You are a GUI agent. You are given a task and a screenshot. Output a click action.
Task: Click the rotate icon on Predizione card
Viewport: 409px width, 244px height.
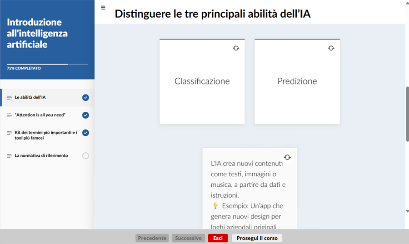click(x=331, y=48)
